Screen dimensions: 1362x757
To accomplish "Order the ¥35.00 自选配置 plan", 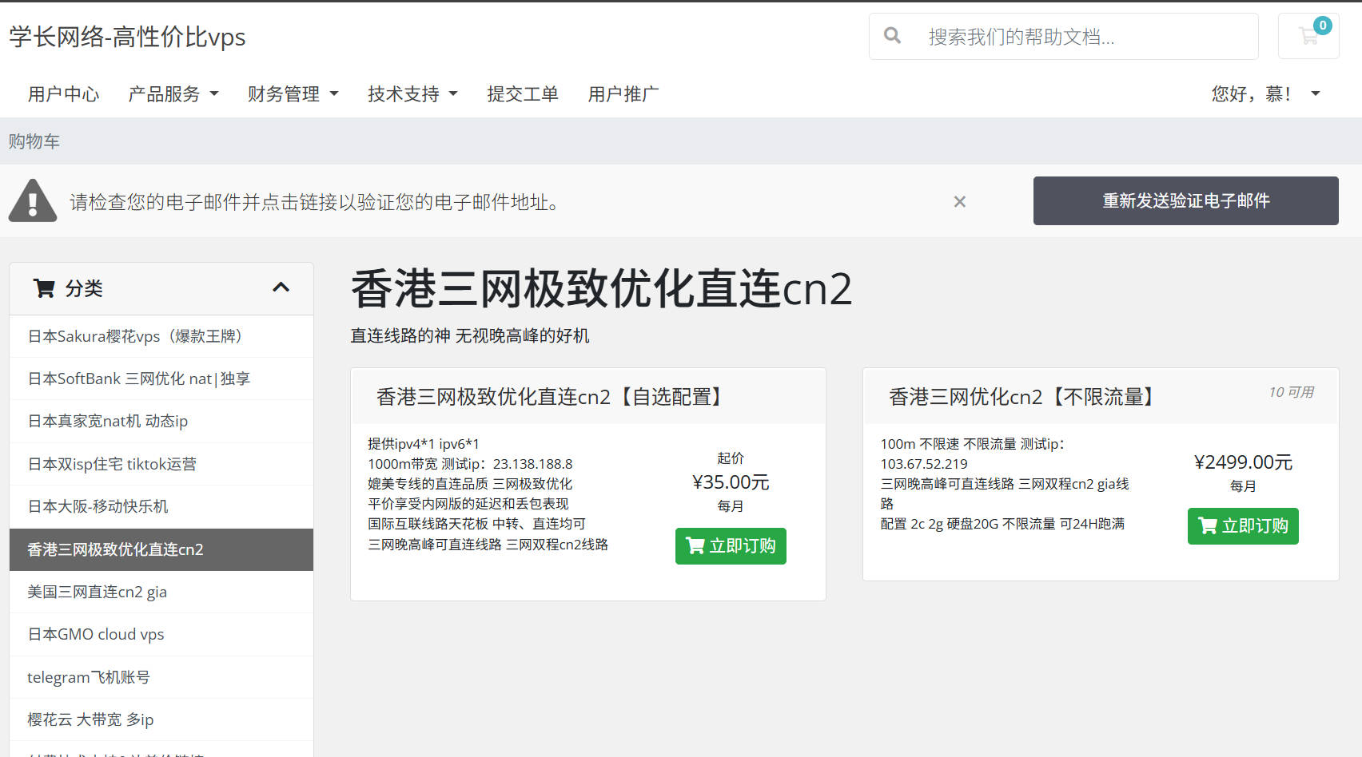I will pyautogui.click(x=731, y=546).
